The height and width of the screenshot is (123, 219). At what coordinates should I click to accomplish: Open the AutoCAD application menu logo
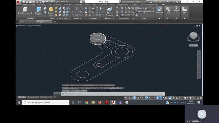pyautogui.click(x=18, y=2)
